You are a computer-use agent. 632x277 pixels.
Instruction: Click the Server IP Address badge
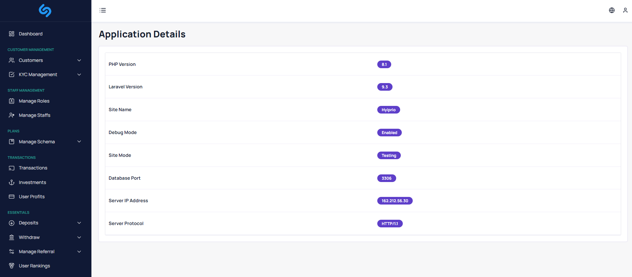395,201
